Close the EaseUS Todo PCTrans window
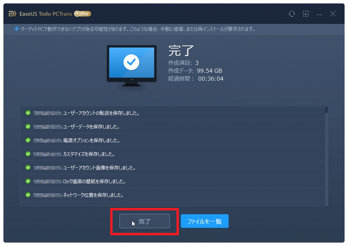 pyautogui.click(x=333, y=14)
